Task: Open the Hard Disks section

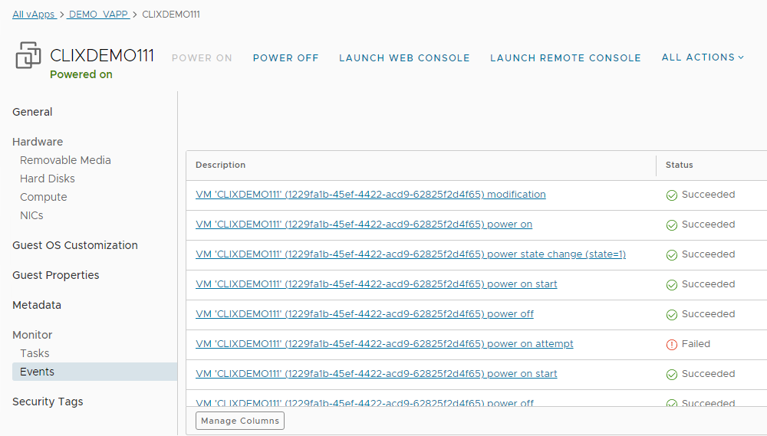Action: click(x=48, y=179)
